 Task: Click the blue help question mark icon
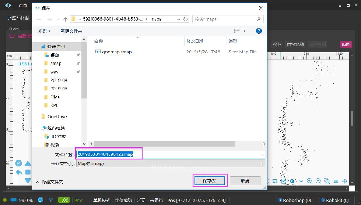[259, 31]
